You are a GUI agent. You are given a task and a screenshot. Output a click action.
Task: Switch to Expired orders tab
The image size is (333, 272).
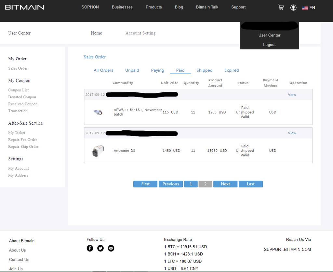tap(232, 70)
